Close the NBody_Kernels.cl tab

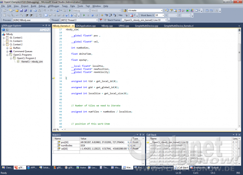click(73, 26)
